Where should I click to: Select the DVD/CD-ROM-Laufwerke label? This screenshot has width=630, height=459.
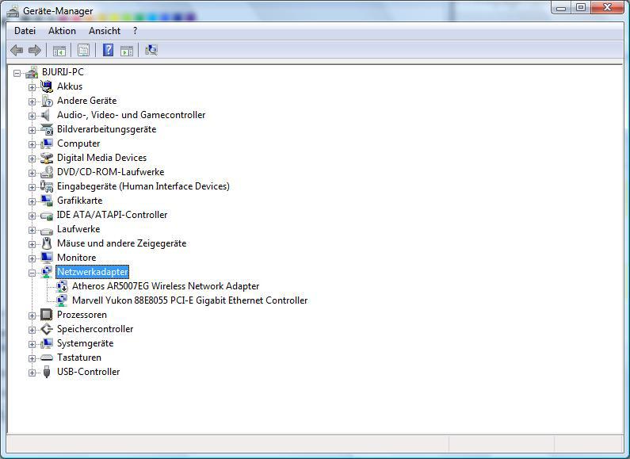coord(110,172)
